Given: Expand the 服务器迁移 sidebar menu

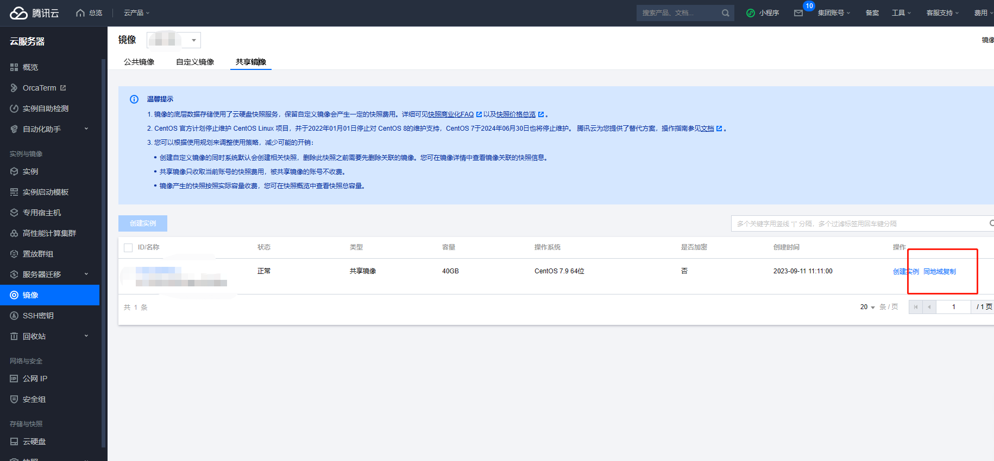Looking at the screenshot, I should [x=86, y=274].
